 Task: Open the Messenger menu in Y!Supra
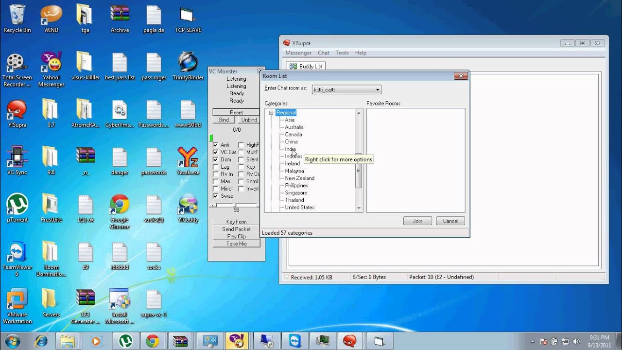(298, 53)
